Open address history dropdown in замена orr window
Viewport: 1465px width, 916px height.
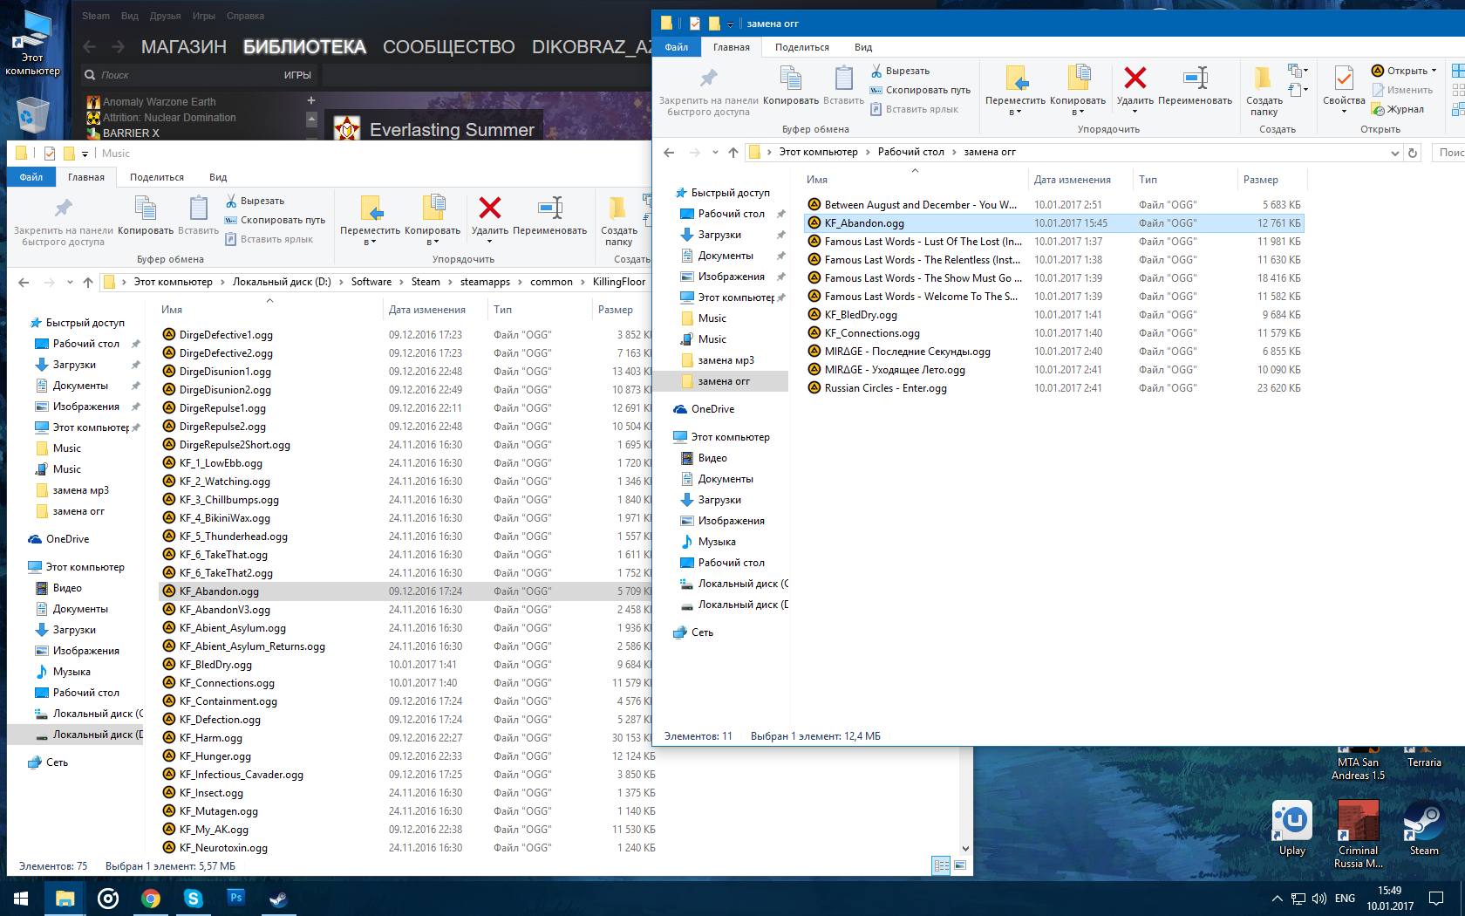tap(1394, 153)
